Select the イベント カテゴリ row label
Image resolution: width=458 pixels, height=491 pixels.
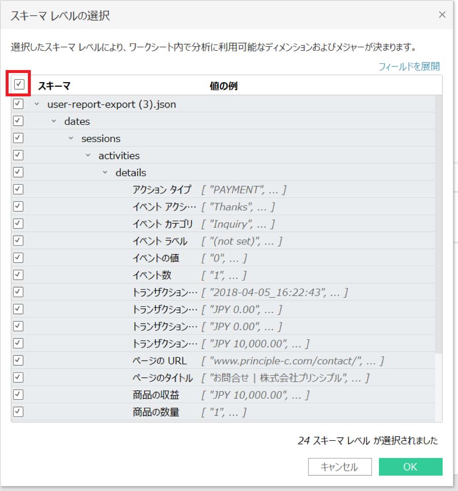162,224
